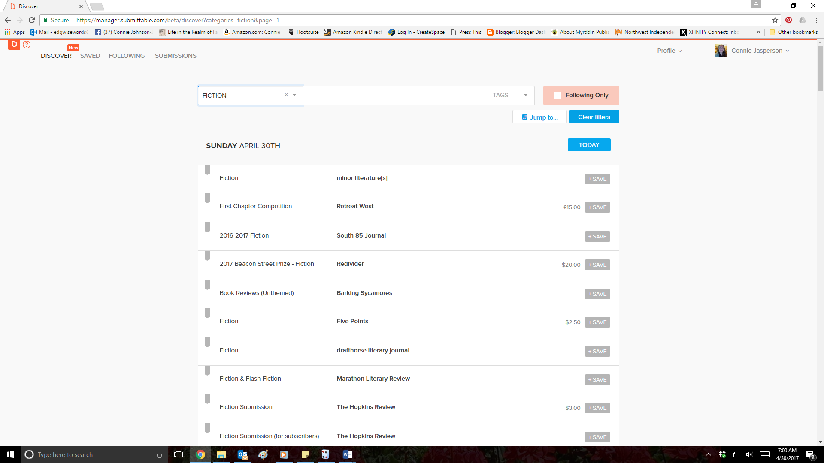Screen dimensions: 824x463
Task: Reload the page using refresh icon
Action: point(32,20)
